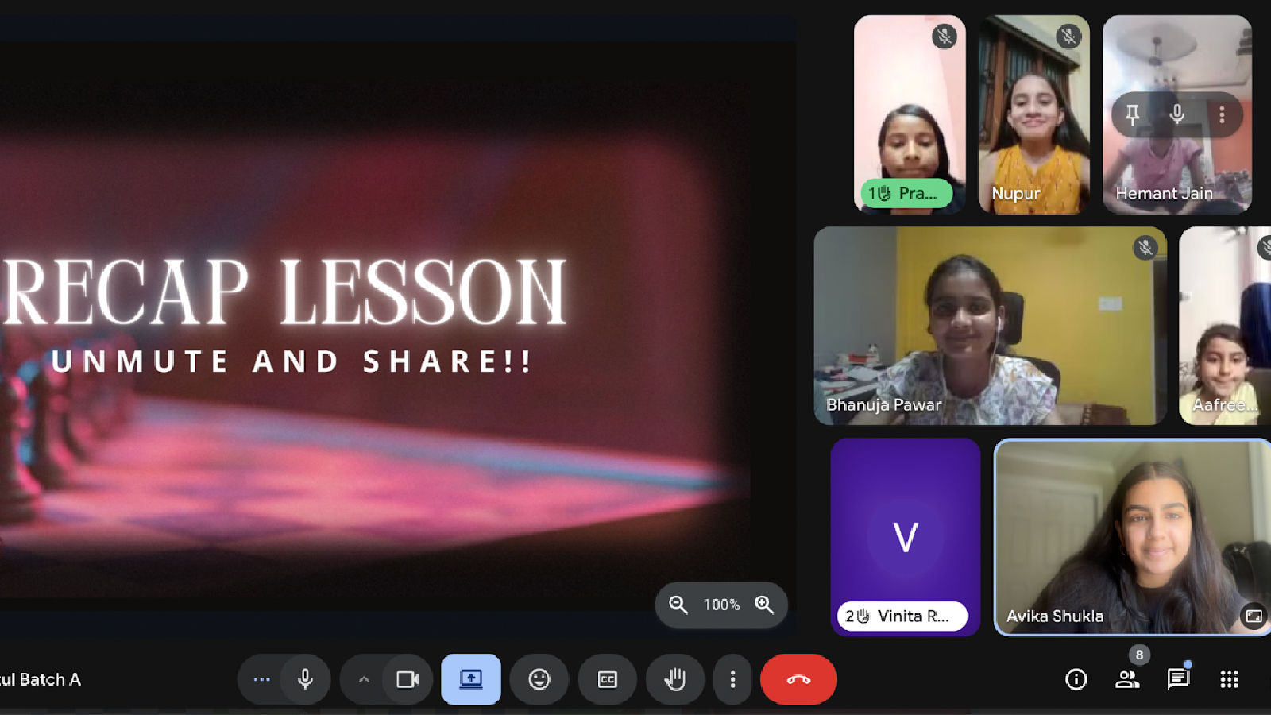
Task: Open options menu on Hemant Jain's tile
Action: coord(1221,114)
